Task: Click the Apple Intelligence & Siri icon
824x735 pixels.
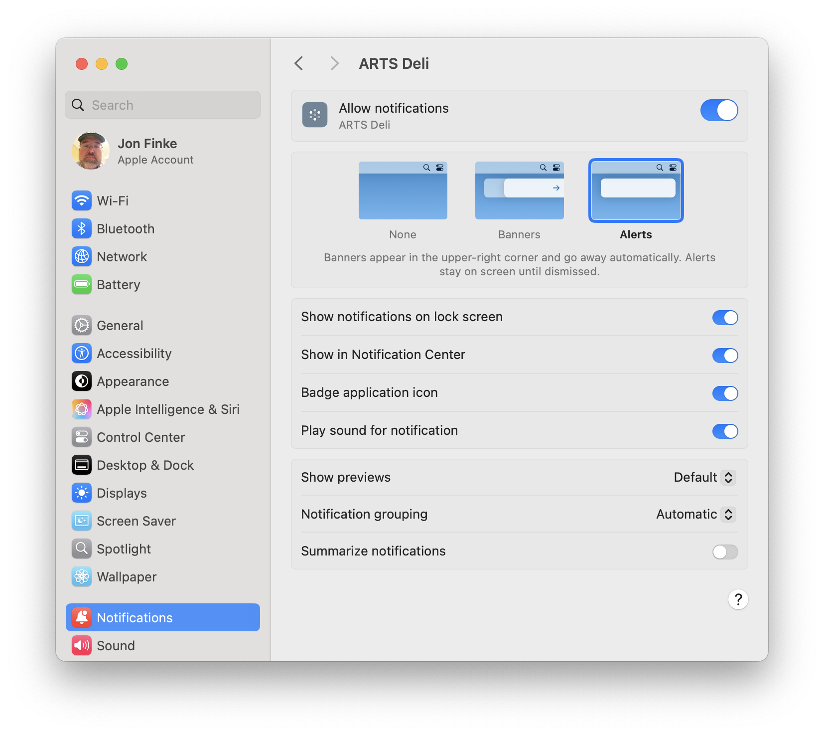Action: (x=82, y=409)
